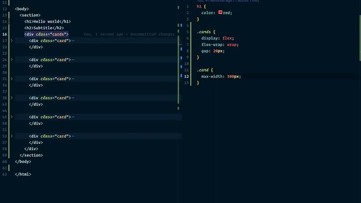The width and height of the screenshot is (361, 203).
Task: Click the 'display: flex;' declaration
Action: [218, 38]
